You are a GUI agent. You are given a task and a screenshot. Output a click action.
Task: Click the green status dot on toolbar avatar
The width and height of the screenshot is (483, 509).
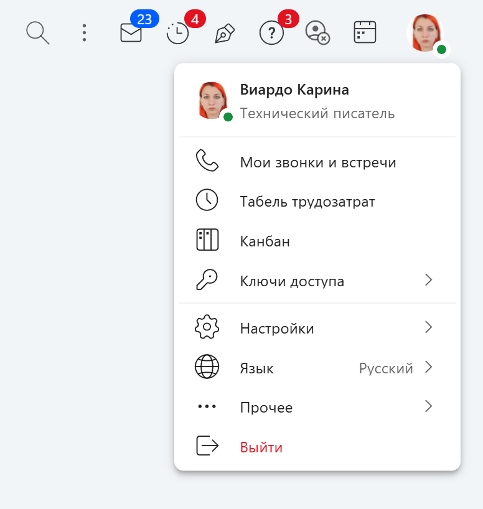tap(441, 50)
